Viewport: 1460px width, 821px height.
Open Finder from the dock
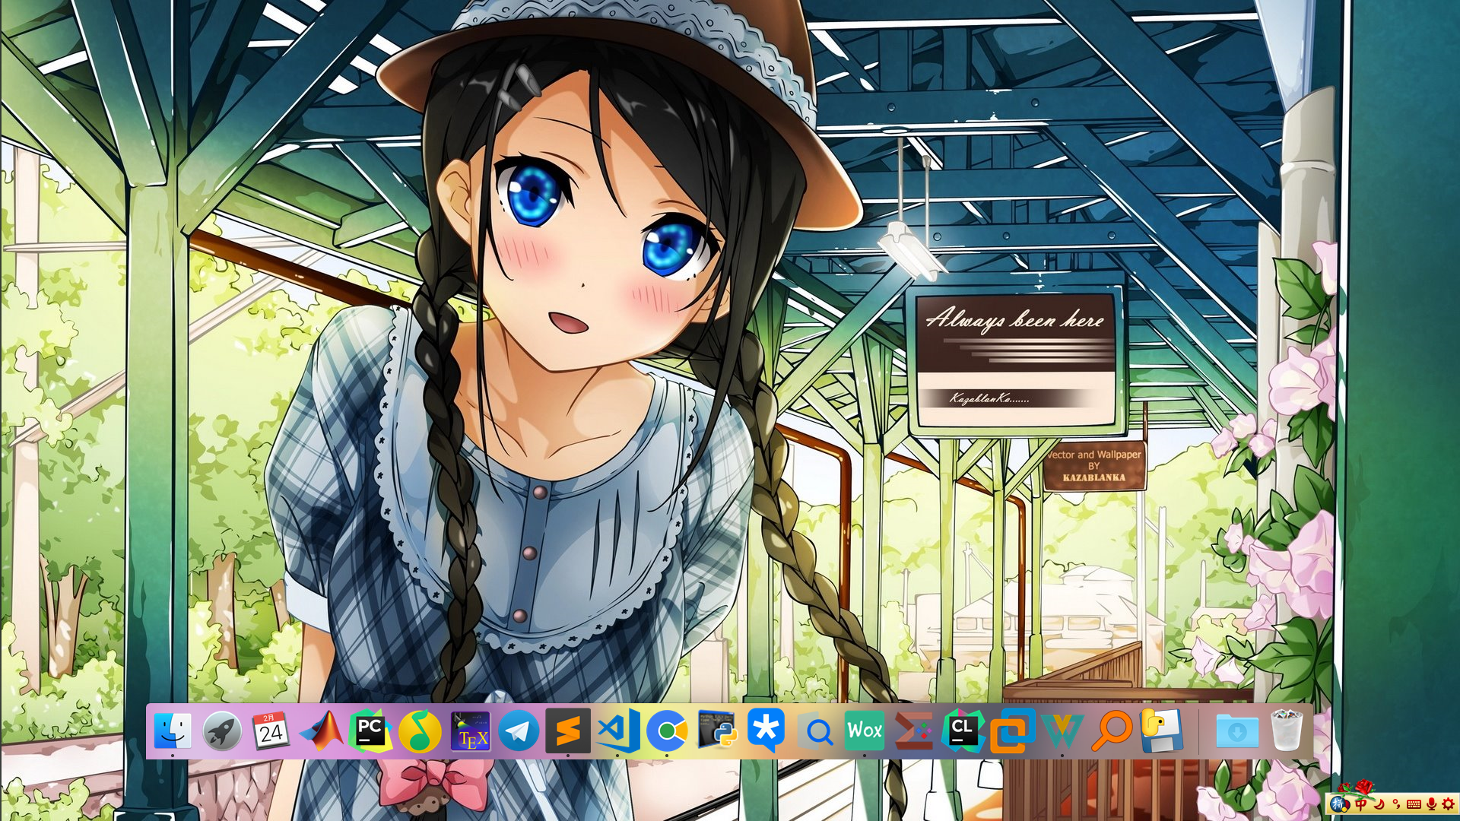173,731
